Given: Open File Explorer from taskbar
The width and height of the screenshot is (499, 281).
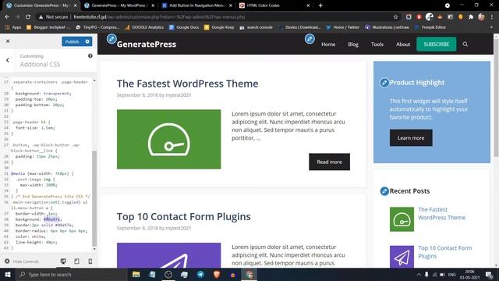Looking at the screenshot, I should (x=136, y=274).
